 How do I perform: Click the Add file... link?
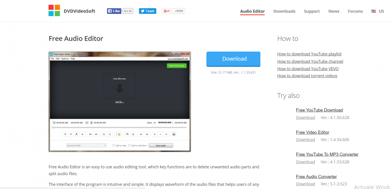coord(120,102)
